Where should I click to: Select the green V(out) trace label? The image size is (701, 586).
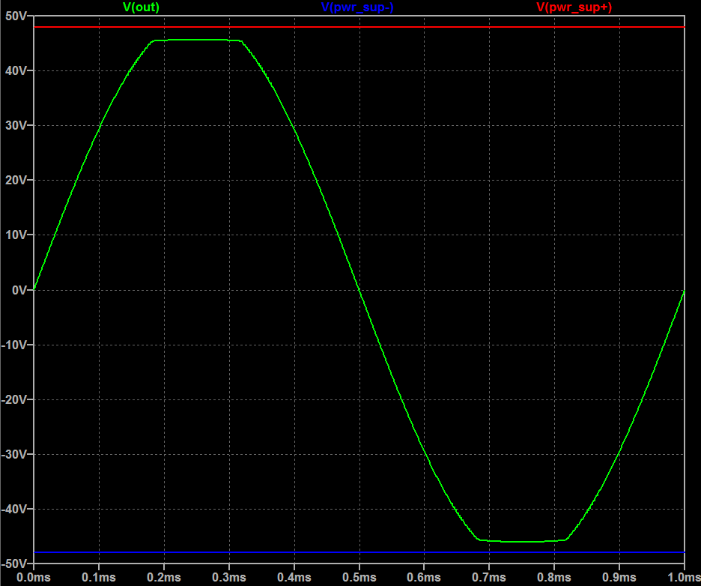point(141,7)
